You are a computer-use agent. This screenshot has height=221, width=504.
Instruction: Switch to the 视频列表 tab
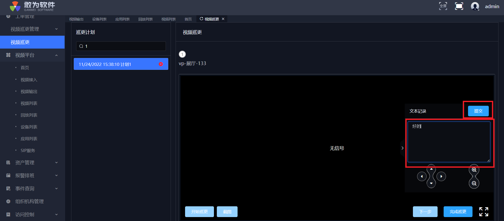(169, 19)
